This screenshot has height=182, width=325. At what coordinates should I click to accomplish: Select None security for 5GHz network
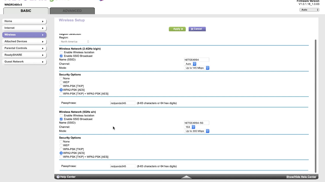click(x=61, y=142)
